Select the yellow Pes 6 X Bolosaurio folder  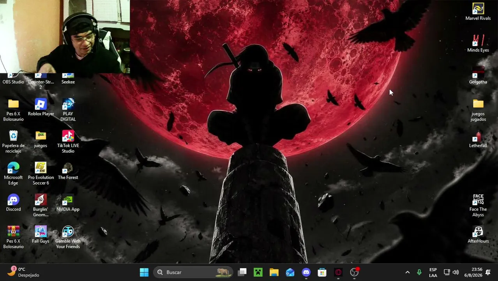click(x=13, y=110)
